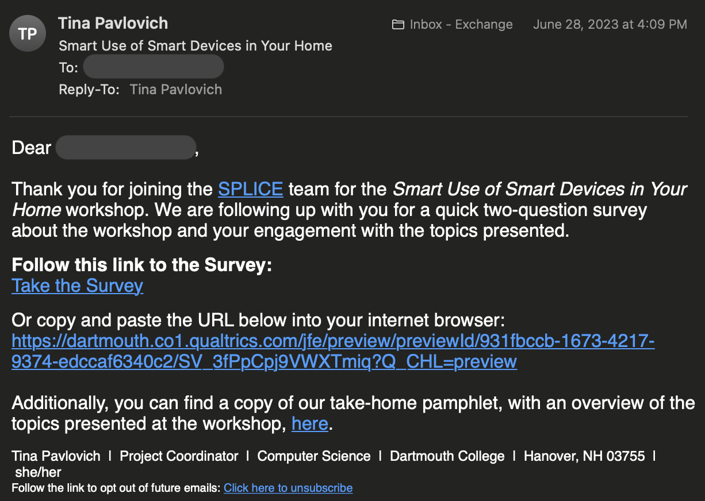Image resolution: width=705 pixels, height=501 pixels.
Task: Click the Take the Survey link
Action: 77,286
